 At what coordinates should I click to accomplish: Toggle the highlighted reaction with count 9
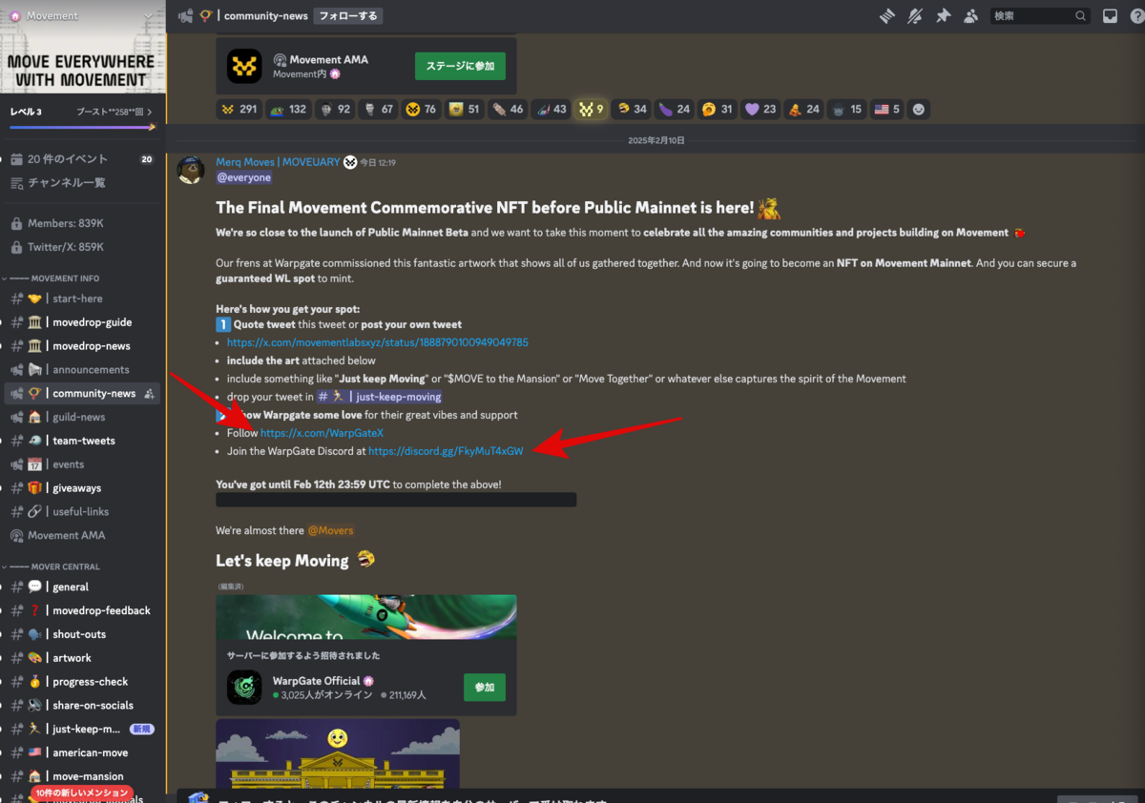591,109
